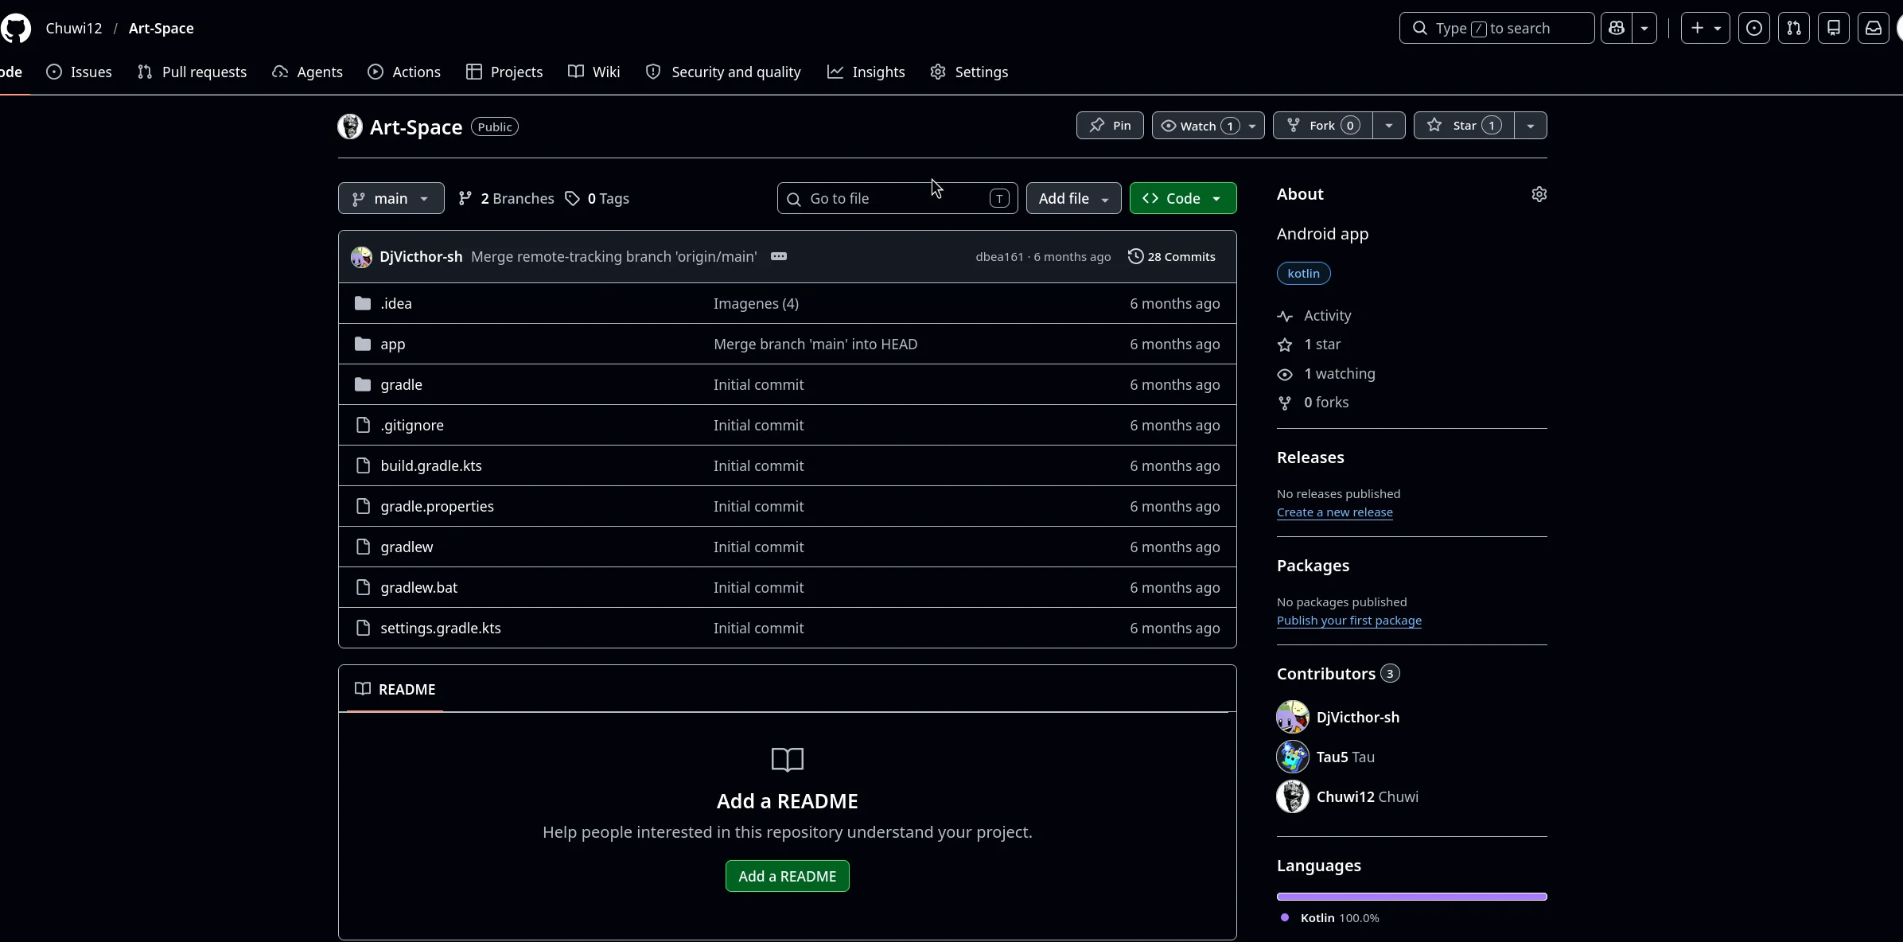Viewport: 1903px width, 942px height.
Task: Open the Projects tab
Action: tap(504, 72)
